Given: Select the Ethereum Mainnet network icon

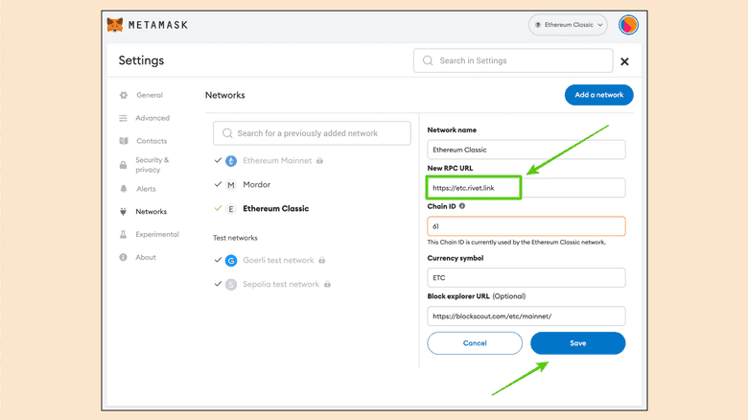Looking at the screenshot, I should 231,161.
